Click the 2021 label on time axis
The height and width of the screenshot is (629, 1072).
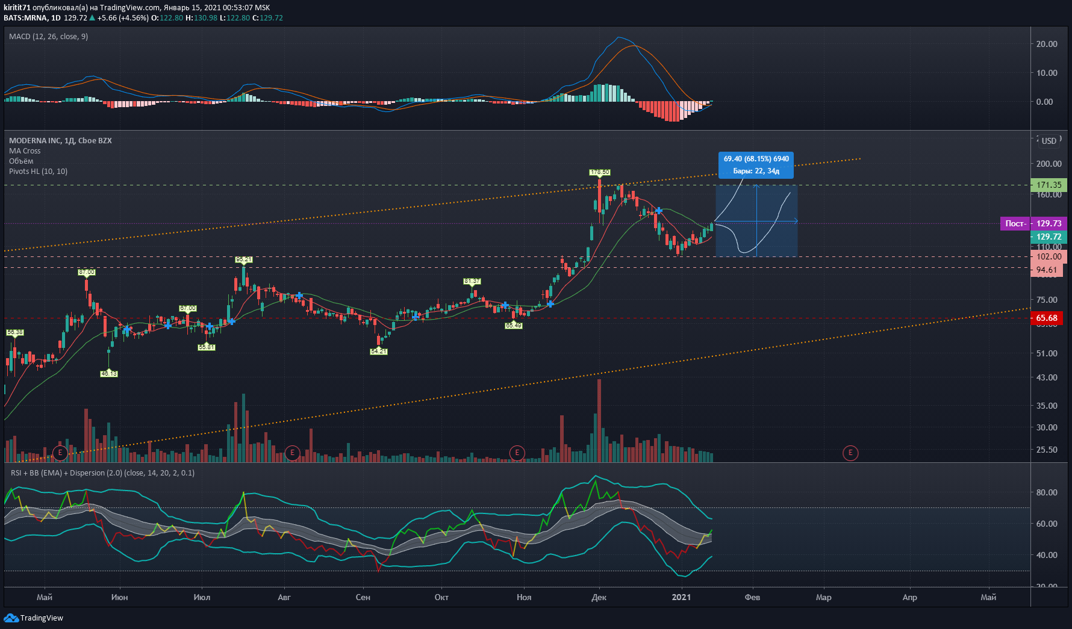point(681,597)
